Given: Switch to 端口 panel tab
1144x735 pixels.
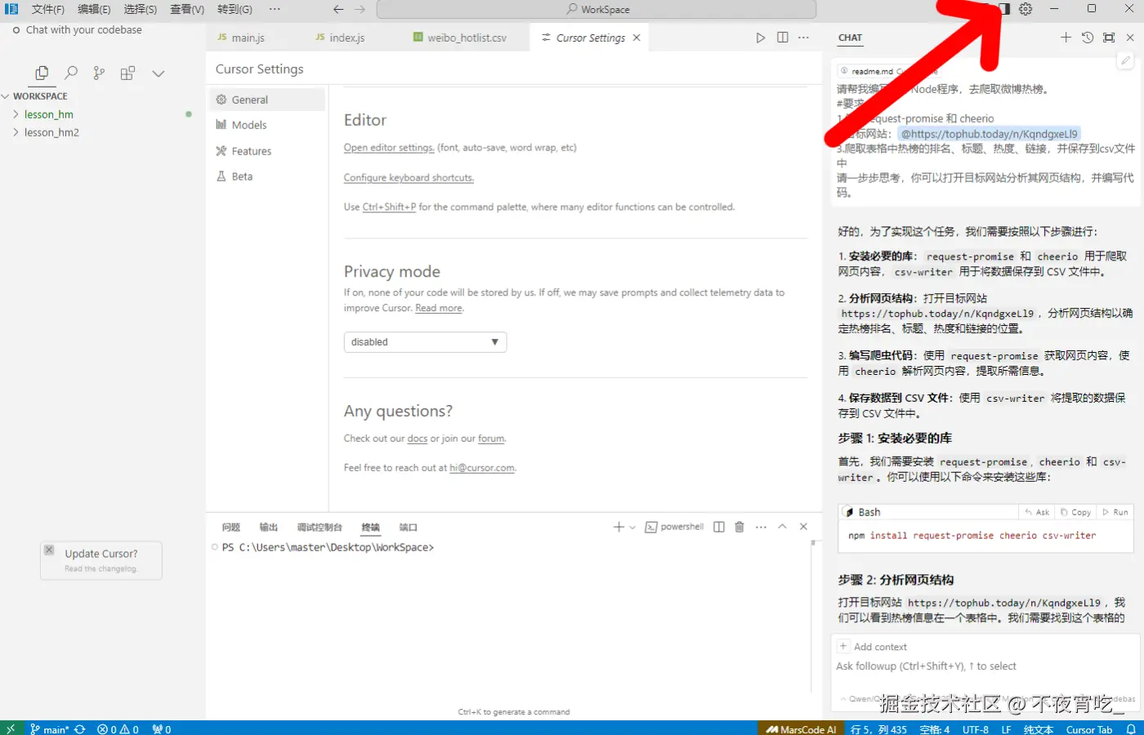Looking at the screenshot, I should pyautogui.click(x=409, y=528).
